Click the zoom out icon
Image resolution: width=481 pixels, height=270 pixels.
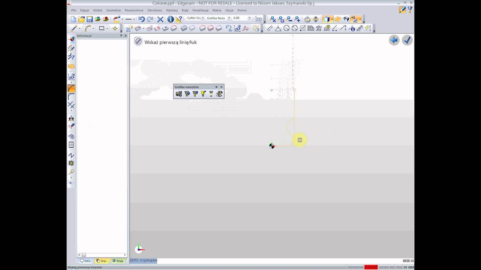(x=289, y=19)
